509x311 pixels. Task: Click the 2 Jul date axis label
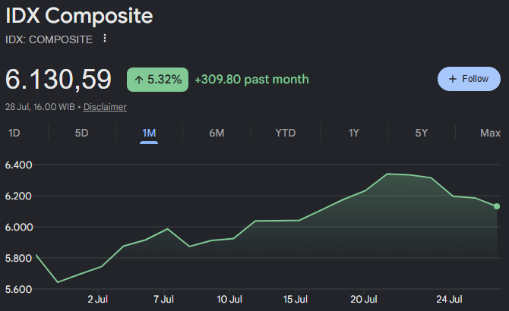coord(98,299)
